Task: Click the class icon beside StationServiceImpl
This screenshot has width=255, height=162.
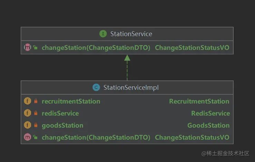Action: point(96,88)
